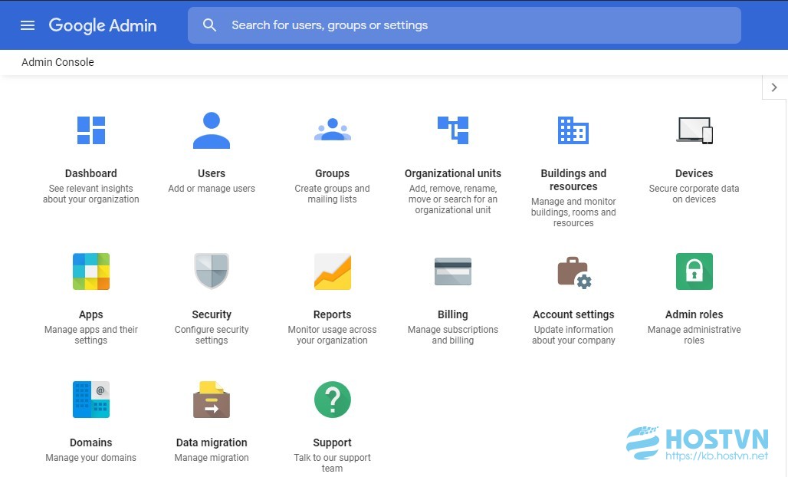
Task: Click the Google Admin logo
Action: pyautogui.click(x=103, y=25)
